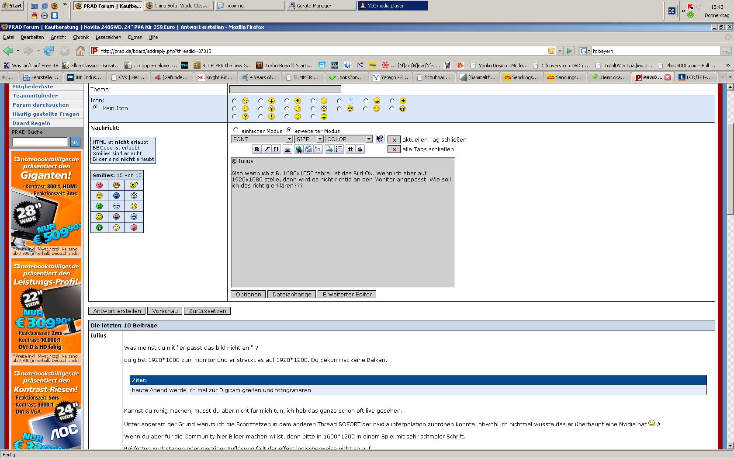The height and width of the screenshot is (459, 734).
Task: Click the PRAD Suche input field
Action: coord(40,142)
